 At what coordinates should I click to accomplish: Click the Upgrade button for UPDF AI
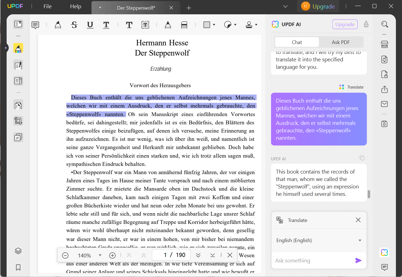coord(345,24)
